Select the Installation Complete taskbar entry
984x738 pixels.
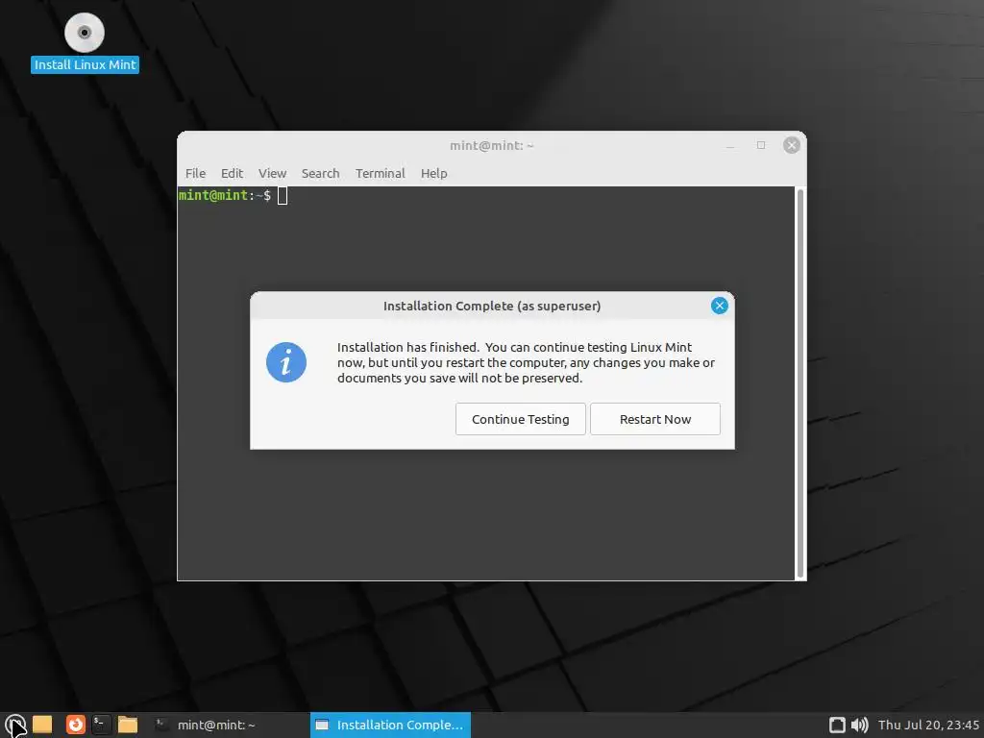click(x=390, y=725)
